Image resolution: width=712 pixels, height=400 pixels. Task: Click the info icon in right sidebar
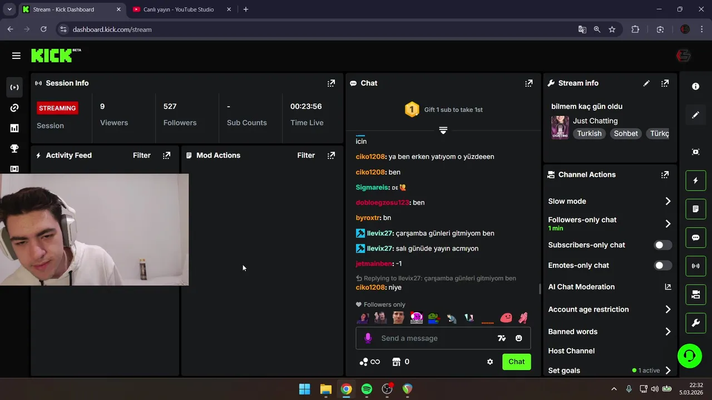695,87
